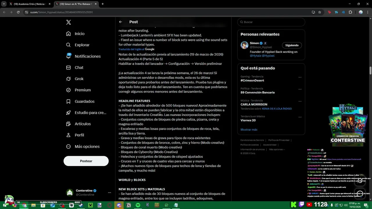Open tab search dropdown arrow
The height and width of the screenshot is (209, 372).
[x=3, y=4]
